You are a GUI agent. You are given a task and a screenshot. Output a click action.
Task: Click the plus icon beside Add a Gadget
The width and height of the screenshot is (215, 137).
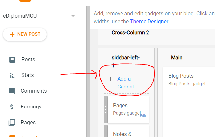point(111,79)
